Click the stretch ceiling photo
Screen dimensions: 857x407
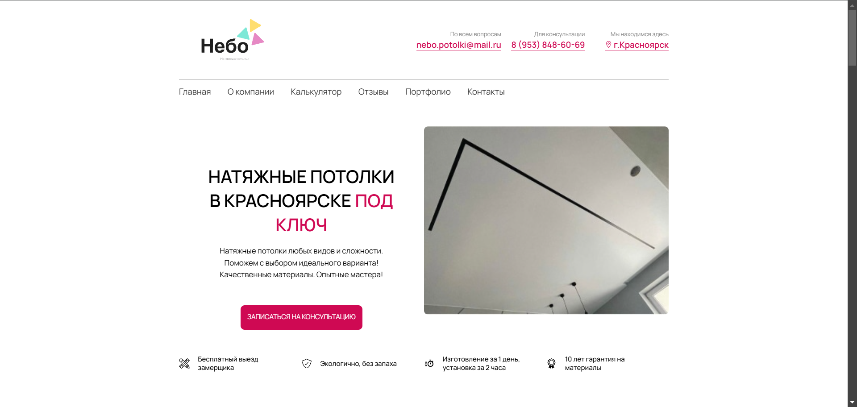546,220
